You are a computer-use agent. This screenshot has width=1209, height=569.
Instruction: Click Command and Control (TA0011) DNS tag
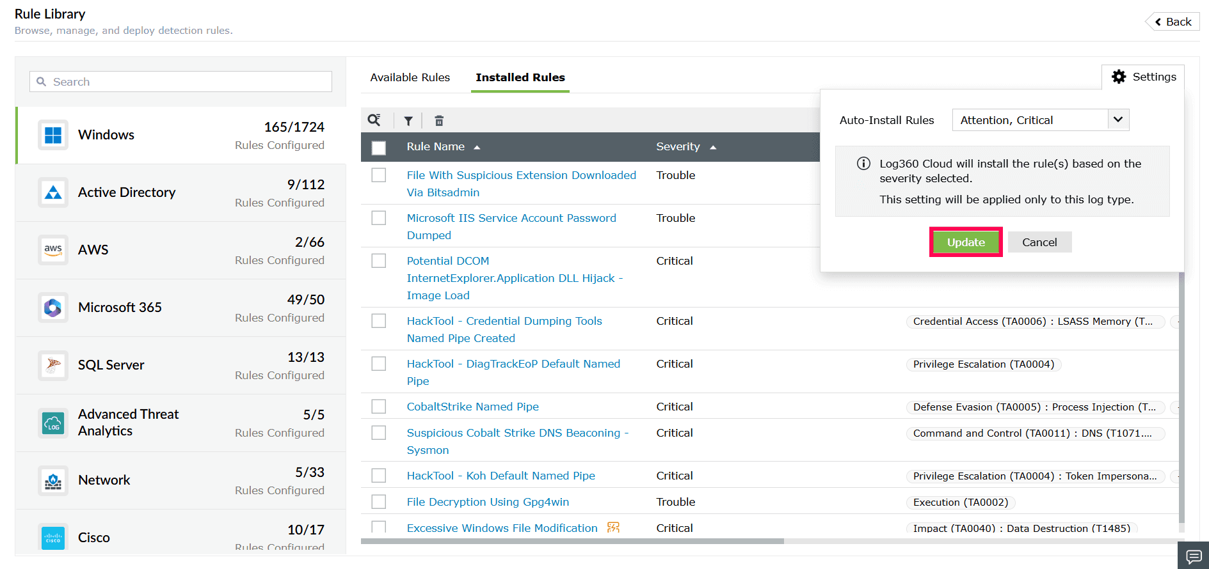(1036, 433)
